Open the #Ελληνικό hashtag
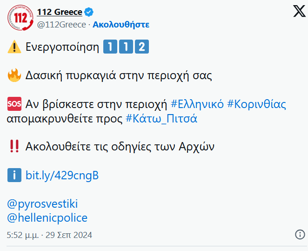Viewport: 308px width, 251px height. 197,103
